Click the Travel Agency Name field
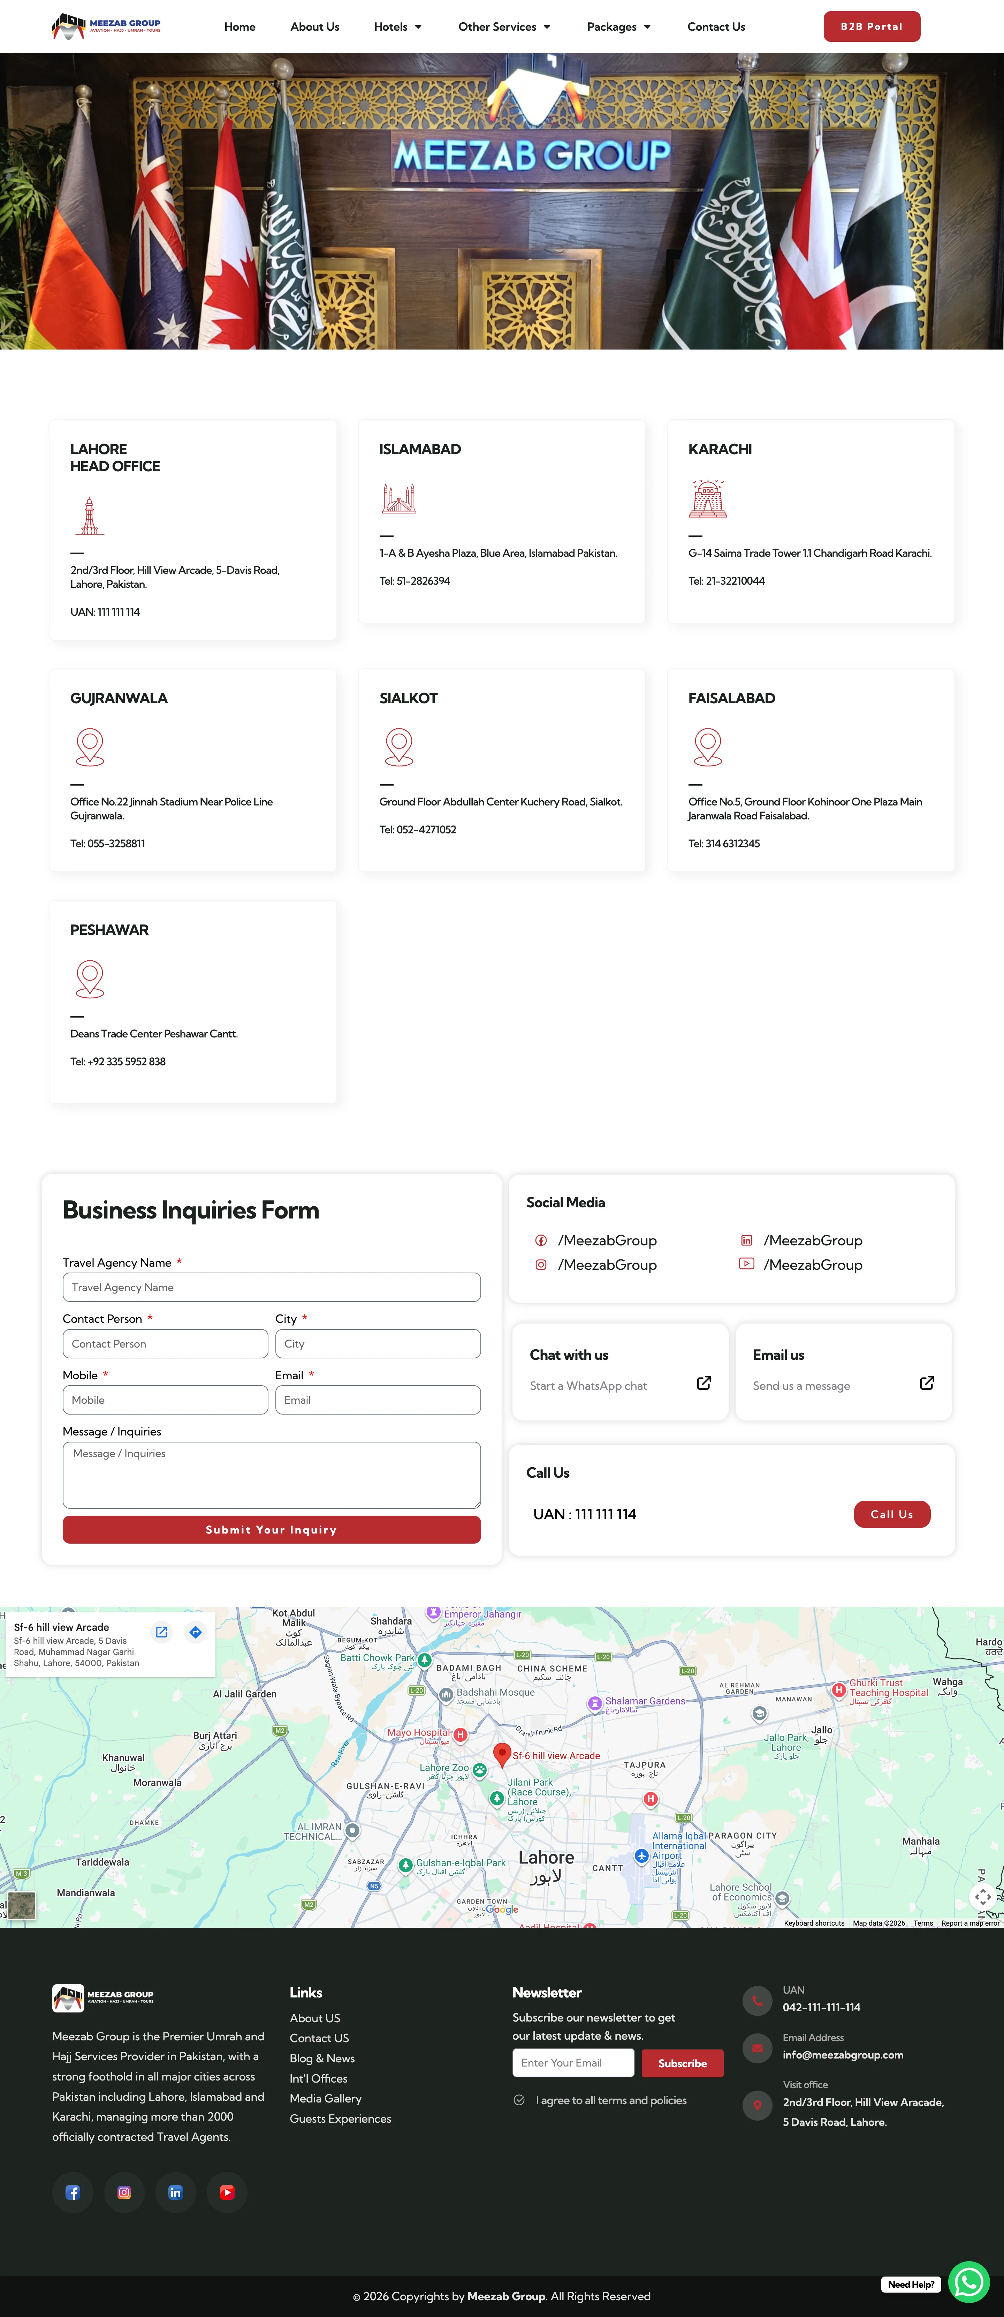Viewport: 1004px width, 2317px height. pos(272,1287)
